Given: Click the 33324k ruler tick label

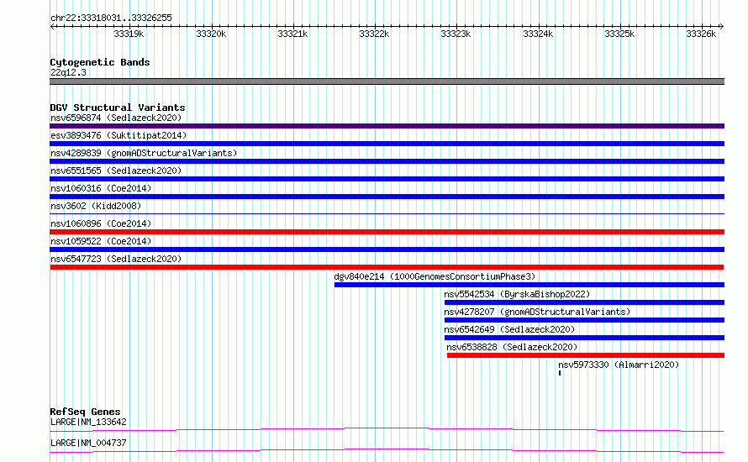Looking at the screenshot, I should [x=538, y=34].
